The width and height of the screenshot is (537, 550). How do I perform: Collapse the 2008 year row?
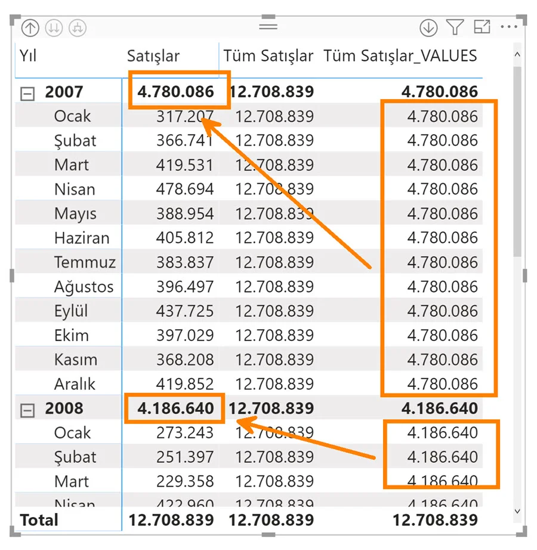click(27, 410)
